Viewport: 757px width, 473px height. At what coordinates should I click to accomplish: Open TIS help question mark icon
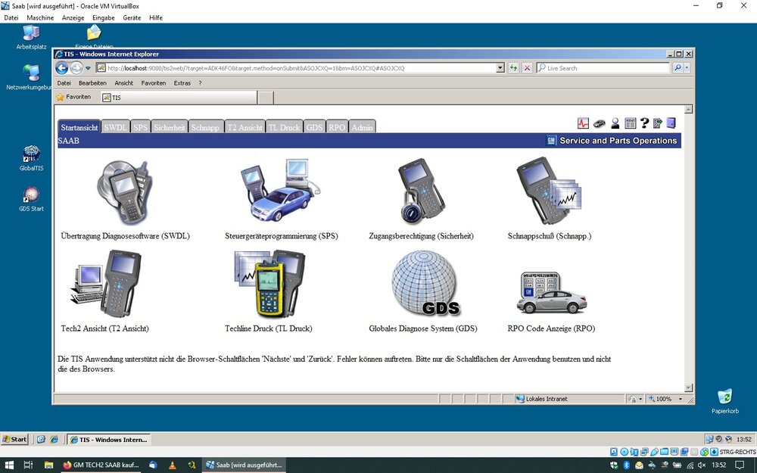644,123
